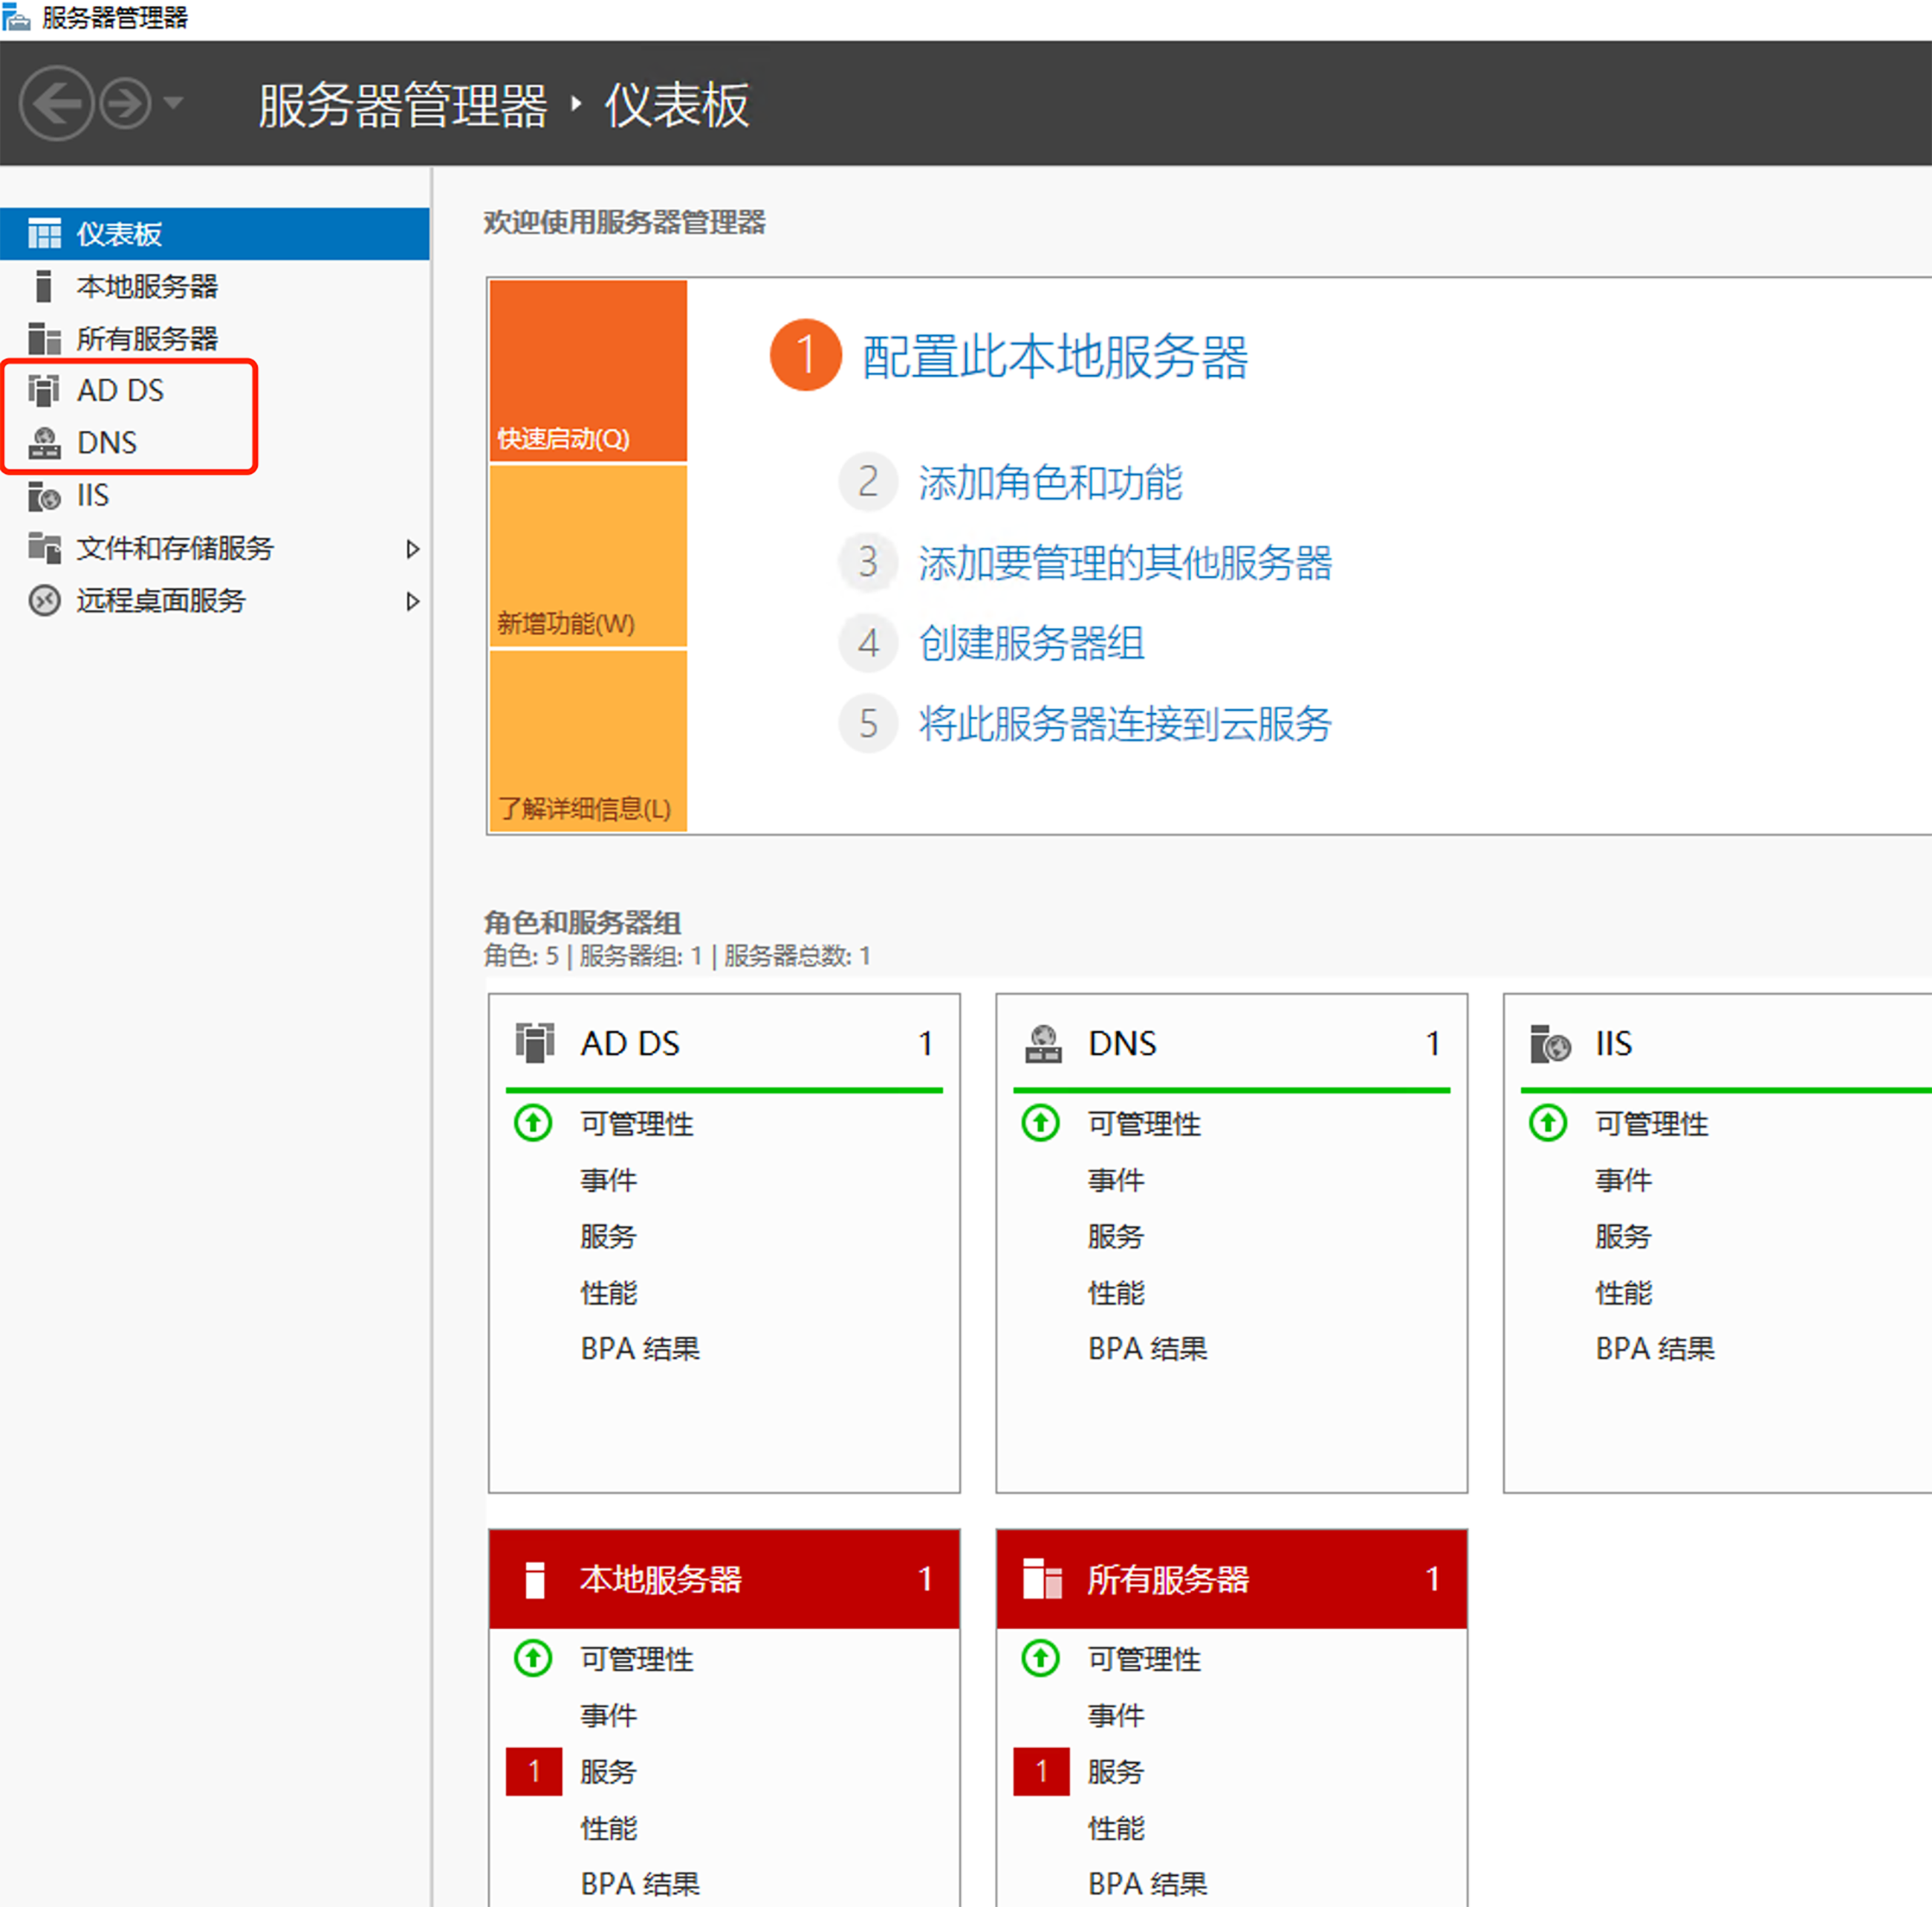Open 事件 in the 本地服务器 tile
The width and height of the screenshot is (1932, 1907).
pyautogui.click(x=608, y=1716)
